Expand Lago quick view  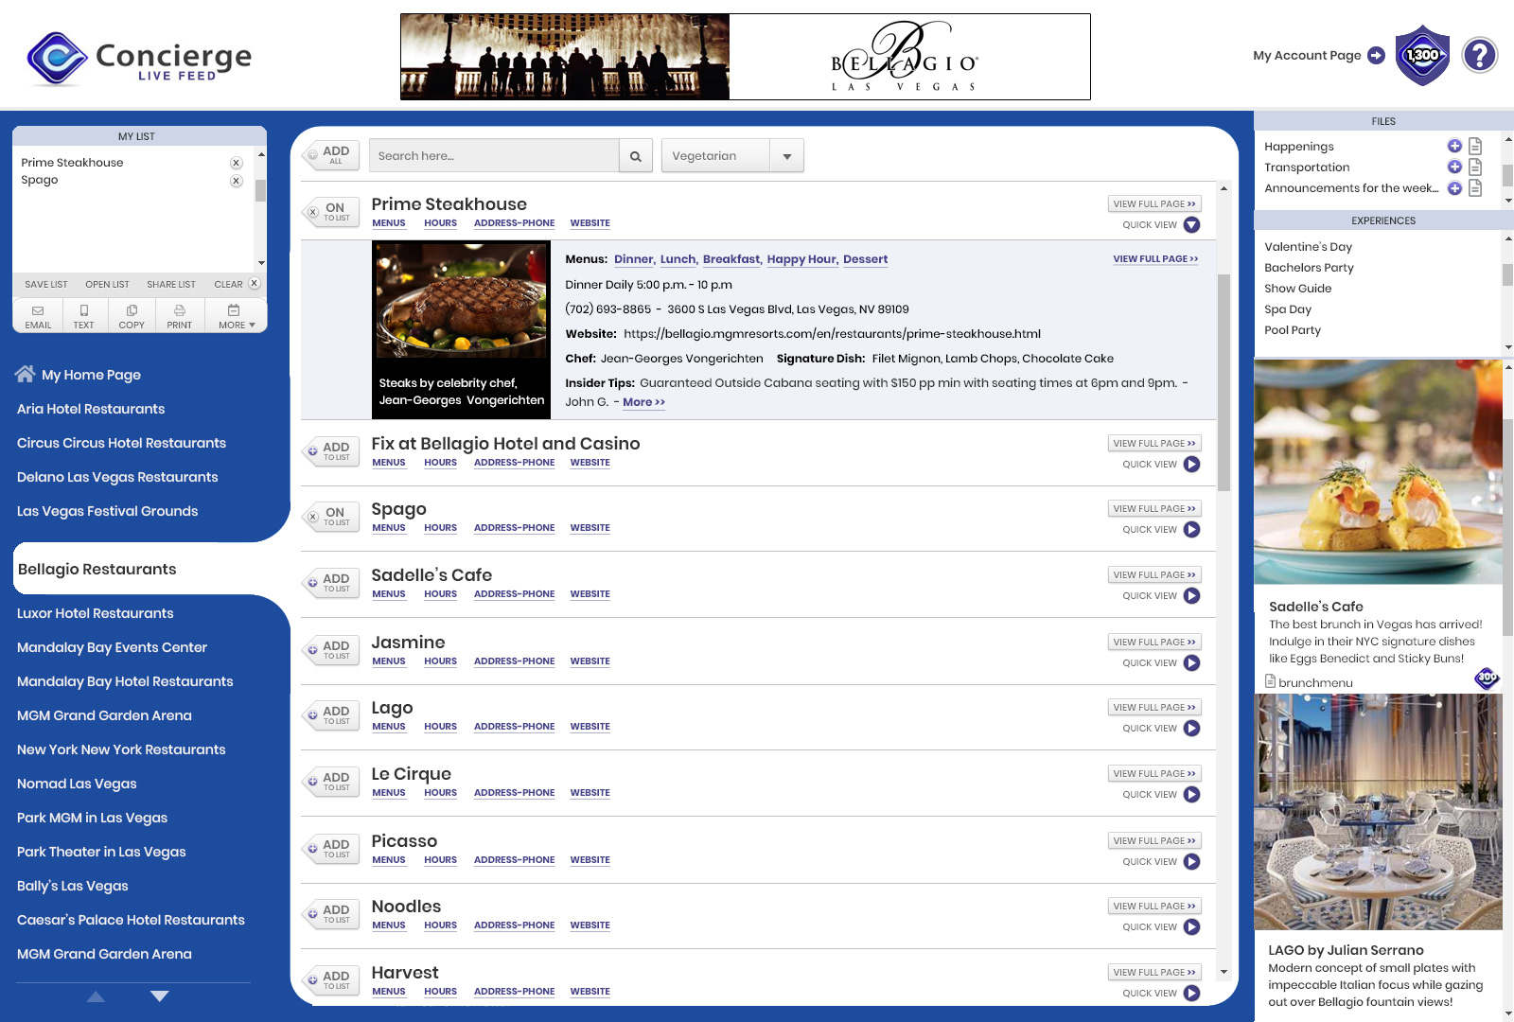point(1191,729)
